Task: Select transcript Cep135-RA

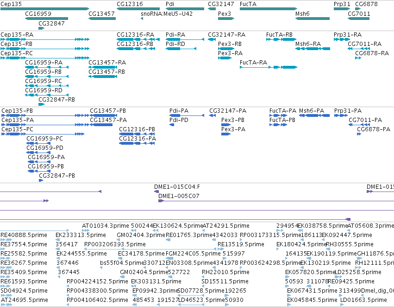Action: pos(17,35)
